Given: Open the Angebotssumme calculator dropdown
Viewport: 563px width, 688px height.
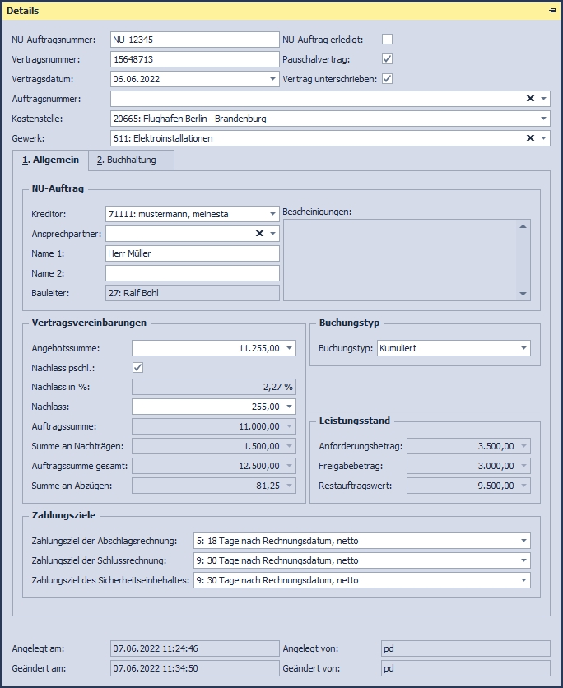Looking at the screenshot, I should click(288, 349).
